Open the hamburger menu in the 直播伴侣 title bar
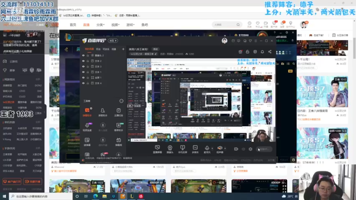 pyautogui.click(x=255, y=41)
